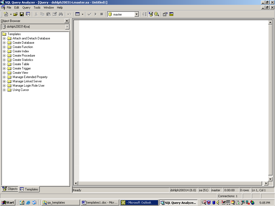The image size is (275, 206).
Task: Toggle the Show Results Pane icon
Action: (171, 14)
